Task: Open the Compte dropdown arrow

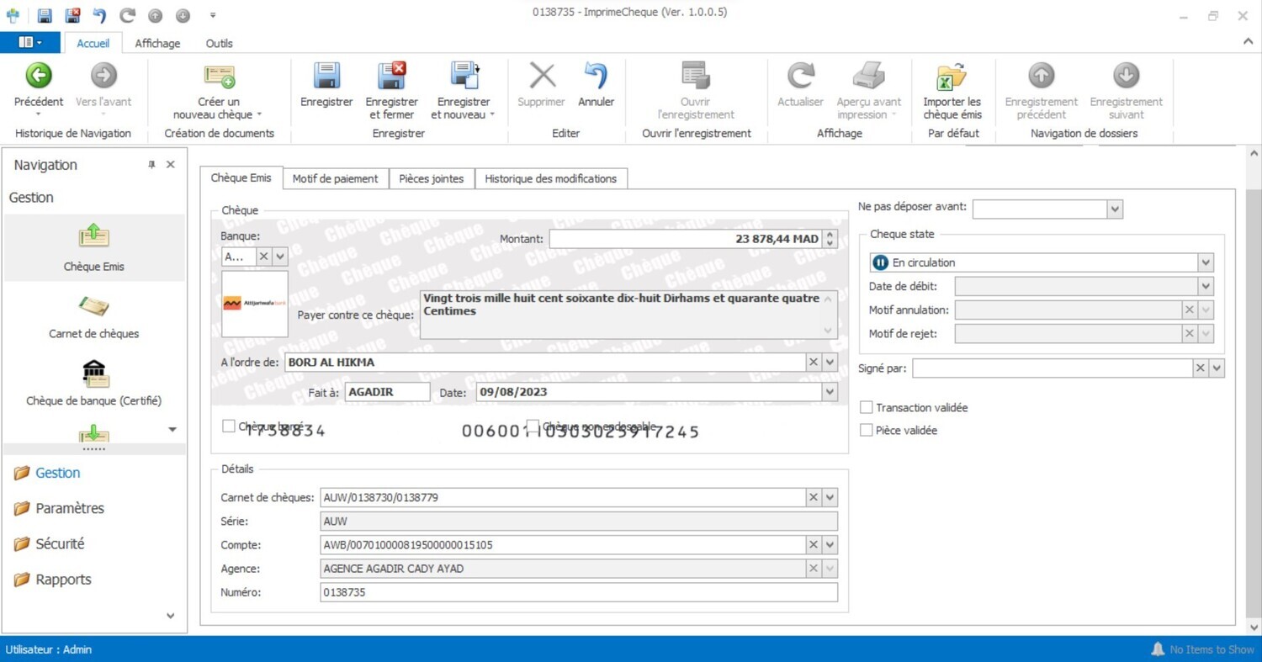Action: pos(830,544)
